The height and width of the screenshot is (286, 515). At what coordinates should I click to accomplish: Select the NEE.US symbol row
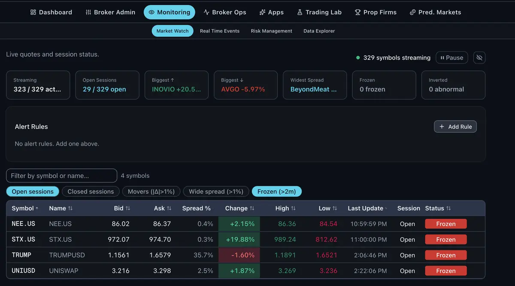[x=245, y=224]
